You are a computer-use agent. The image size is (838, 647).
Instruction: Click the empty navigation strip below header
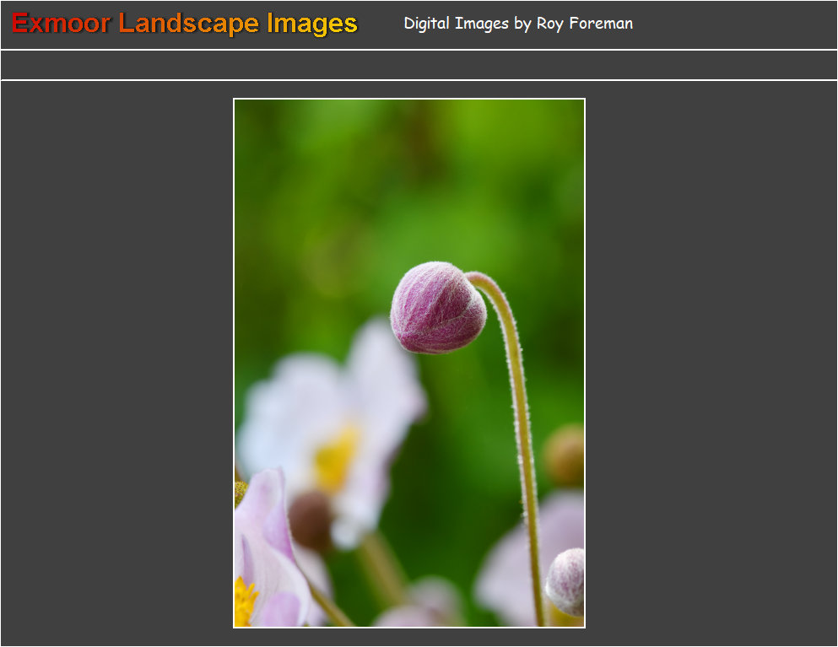[x=419, y=65]
